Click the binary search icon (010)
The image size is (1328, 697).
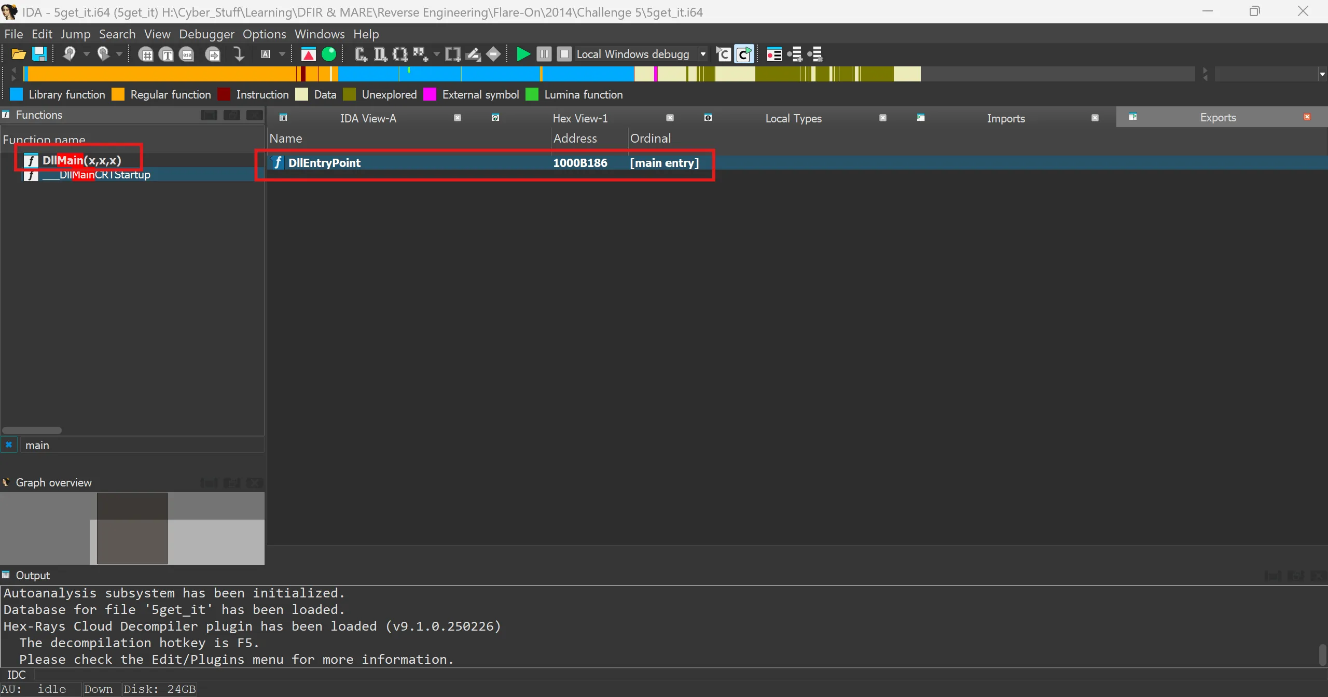tap(187, 54)
